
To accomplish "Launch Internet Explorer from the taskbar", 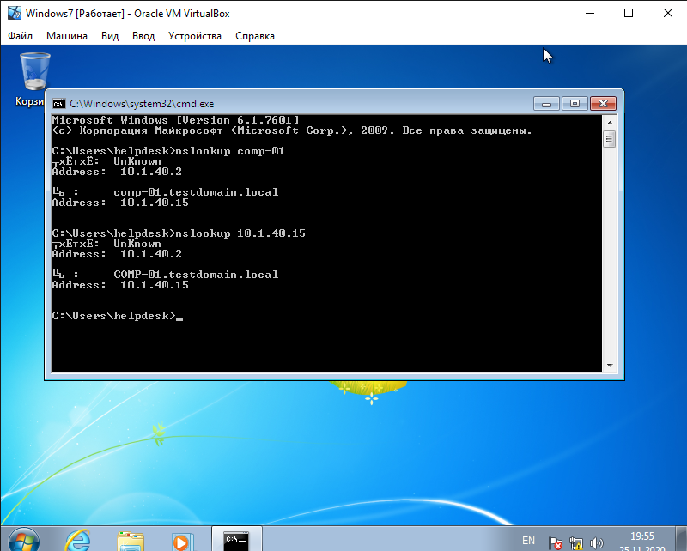I will 78,541.
